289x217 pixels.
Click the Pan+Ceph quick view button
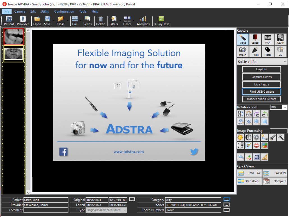[x=249, y=181]
